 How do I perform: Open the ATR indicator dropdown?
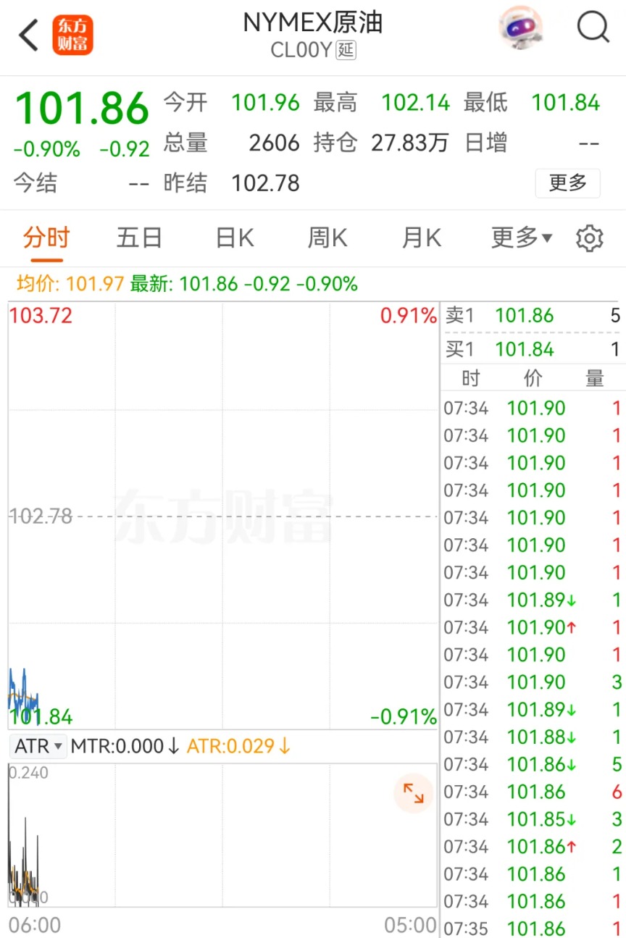point(38,746)
